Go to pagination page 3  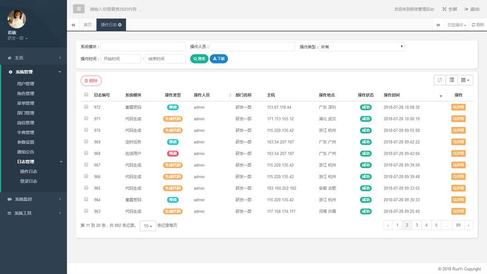(416, 225)
